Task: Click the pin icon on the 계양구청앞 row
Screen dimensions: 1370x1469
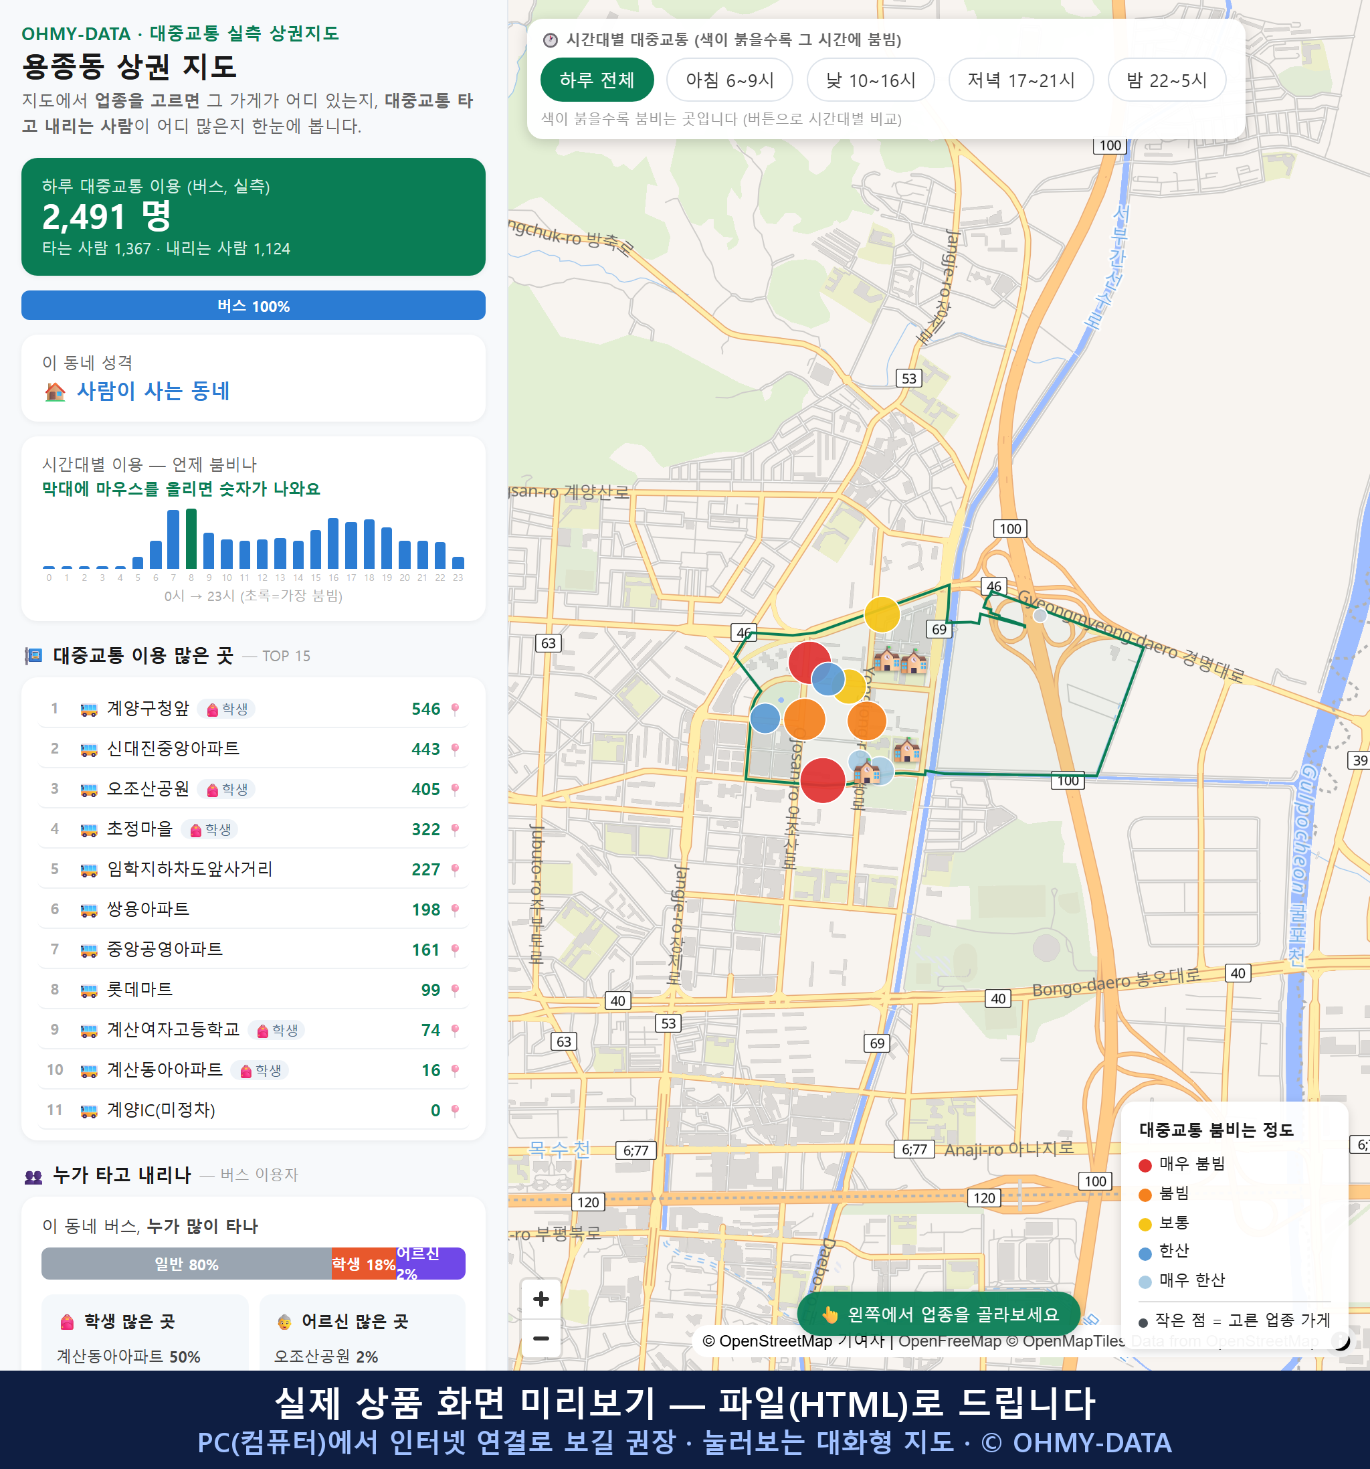Action: pyautogui.click(x=455, y=709)
